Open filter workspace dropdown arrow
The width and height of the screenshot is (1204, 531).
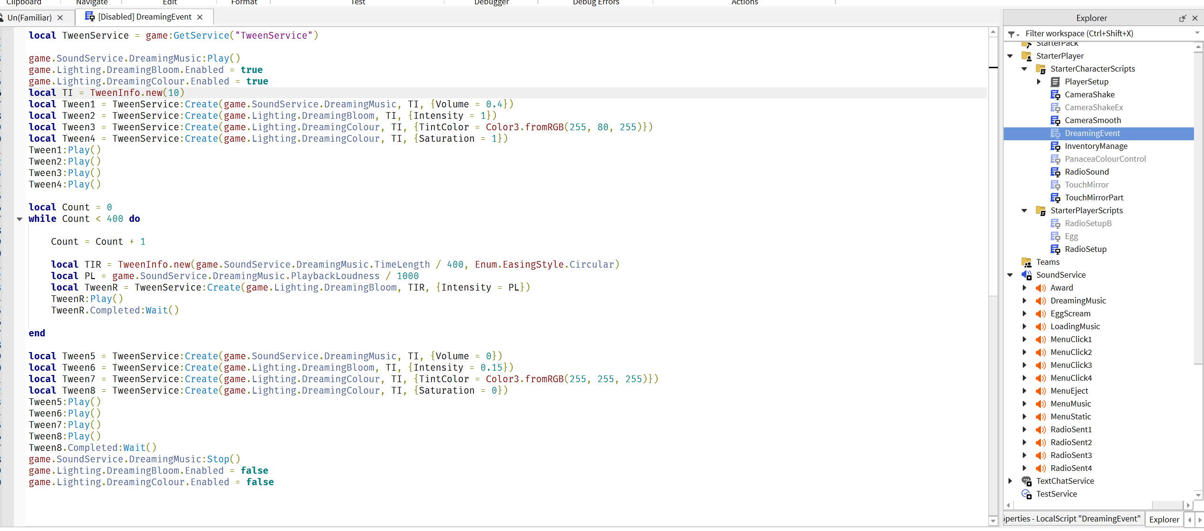coord(1197,33)
